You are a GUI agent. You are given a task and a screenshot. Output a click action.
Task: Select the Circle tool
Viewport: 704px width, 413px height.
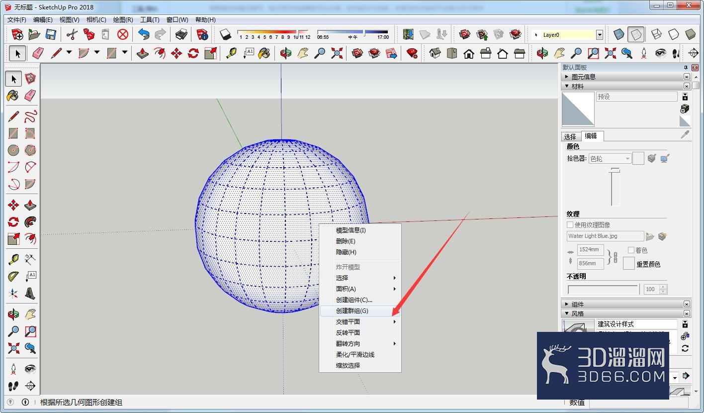[x=13, y=150]
